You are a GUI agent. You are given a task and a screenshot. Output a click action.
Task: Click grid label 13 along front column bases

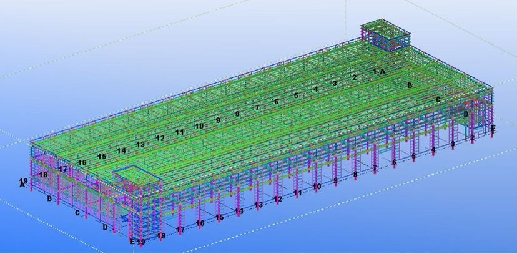pos(258,205)
